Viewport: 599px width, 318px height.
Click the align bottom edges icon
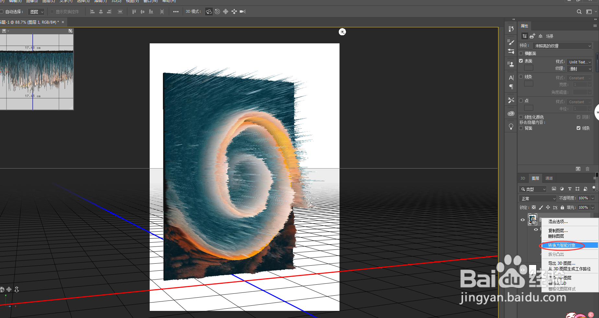click(151, 12)
